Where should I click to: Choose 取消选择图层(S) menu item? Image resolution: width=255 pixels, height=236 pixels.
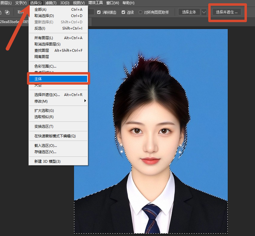(58, 44)
